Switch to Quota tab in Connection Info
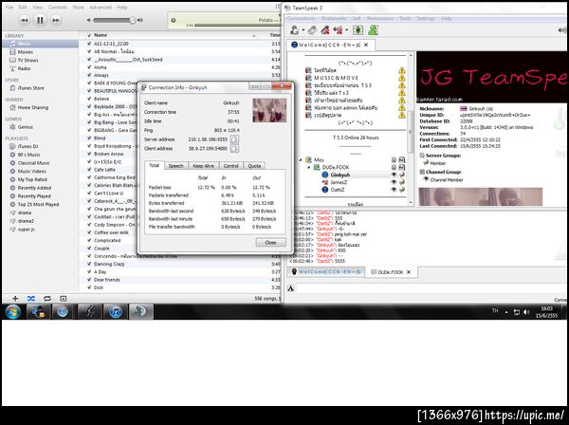This screenshot has height=425, width=569. pos(254,166)
